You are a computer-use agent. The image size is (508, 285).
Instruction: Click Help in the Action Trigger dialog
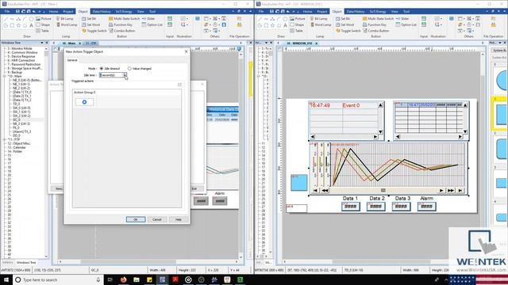(x=178, y=219)
